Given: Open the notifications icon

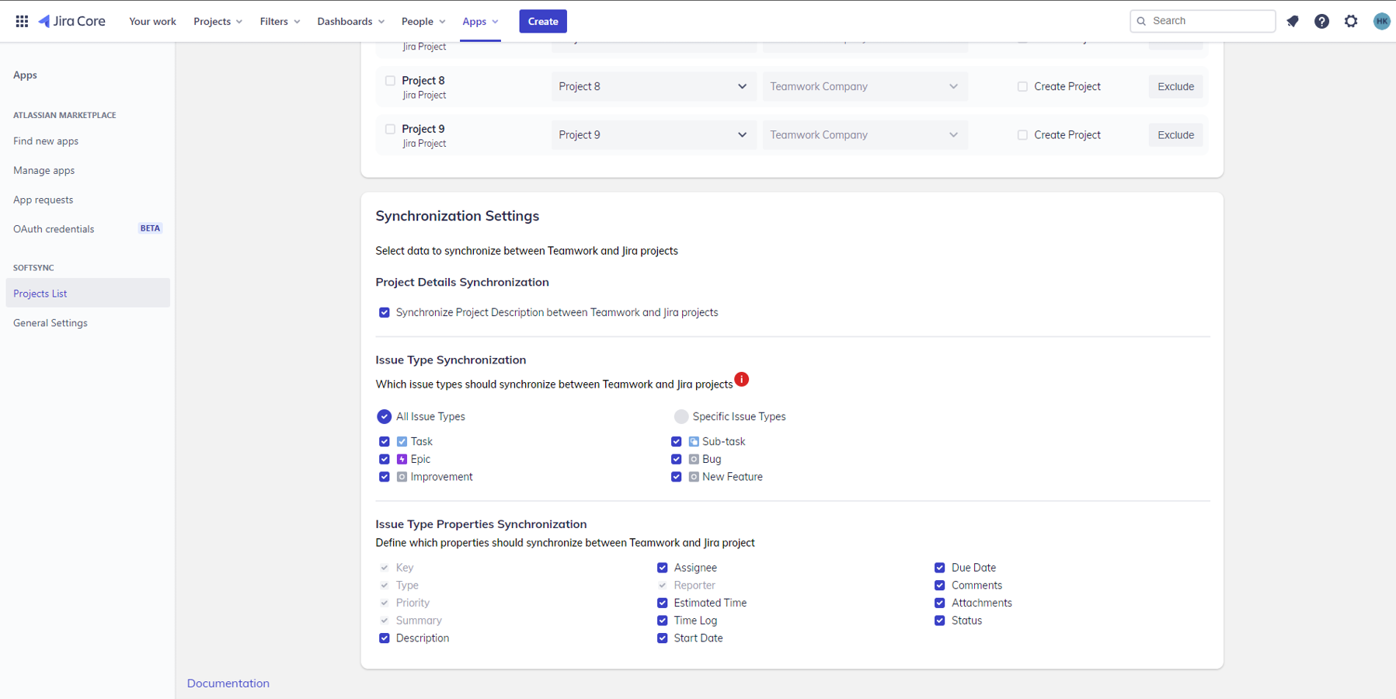Looking at the screenshot, I should pos(1293,21).
